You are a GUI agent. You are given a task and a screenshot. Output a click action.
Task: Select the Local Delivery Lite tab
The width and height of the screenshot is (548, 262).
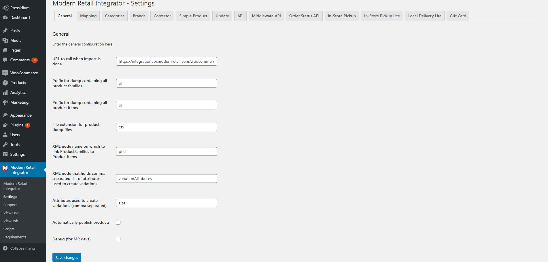tap(425, 16)
